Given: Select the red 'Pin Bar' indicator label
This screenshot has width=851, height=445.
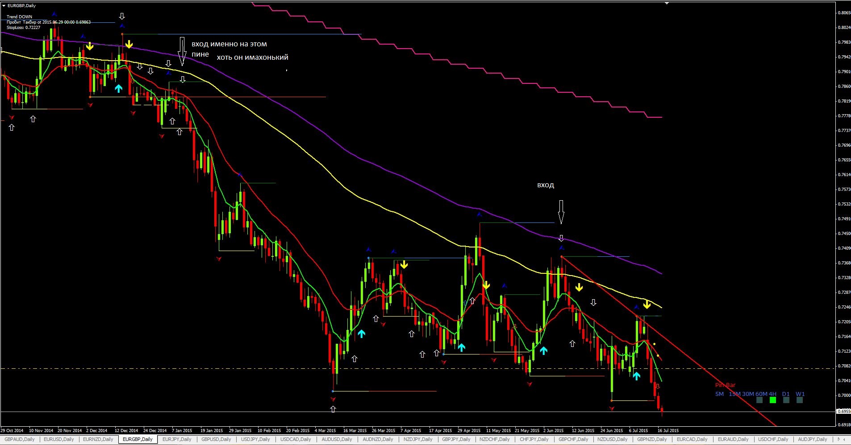Looking at the screenshot, I should pos(725,385).
